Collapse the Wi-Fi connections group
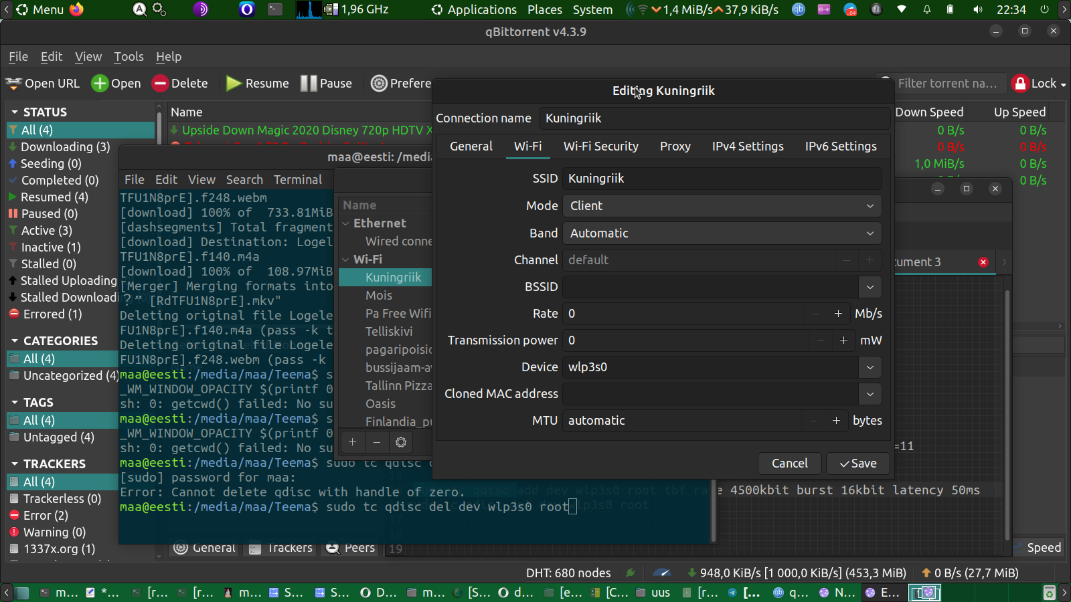The width and height of the screenshot is (1071, 602). pos(346,260)
